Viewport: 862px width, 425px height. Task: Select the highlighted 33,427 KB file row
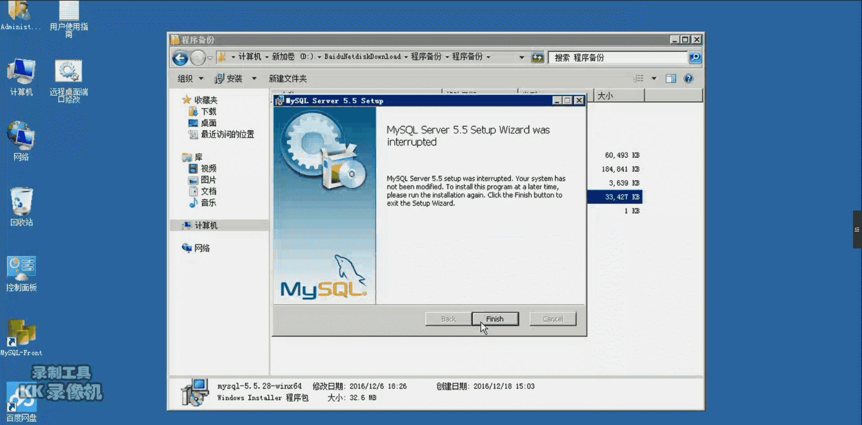[x=615, y=197]
